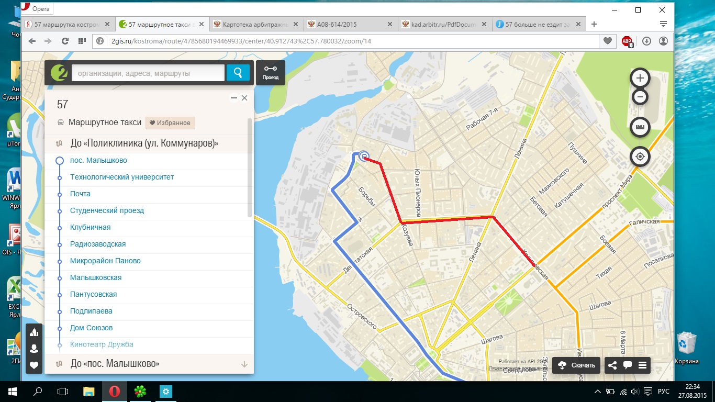Click the bus stop marker on map
This screenshot has height=402, width=715.
tap(364, 155)
